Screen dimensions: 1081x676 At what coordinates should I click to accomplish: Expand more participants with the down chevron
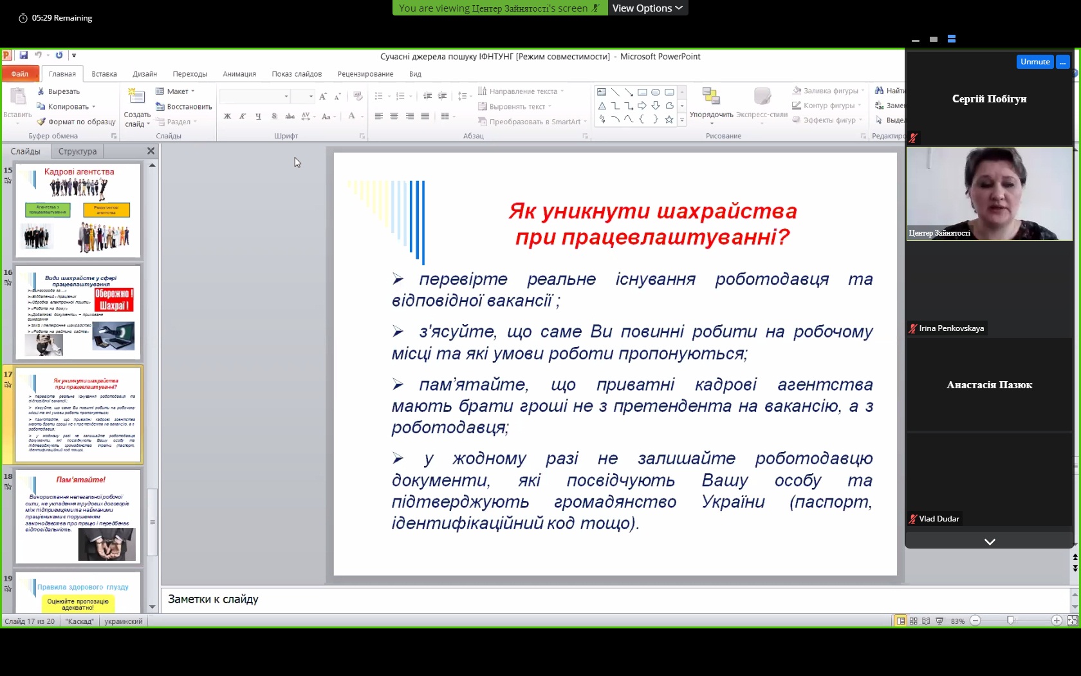(x=990, y=542)
